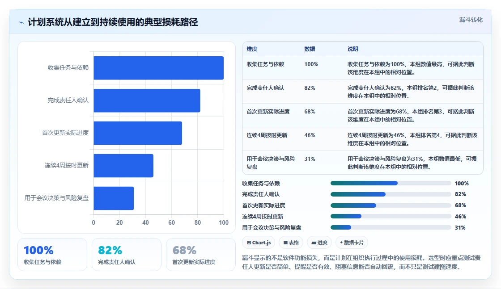Click chart y-axis label 用于会议决策与风险复盘

point(56,198)
